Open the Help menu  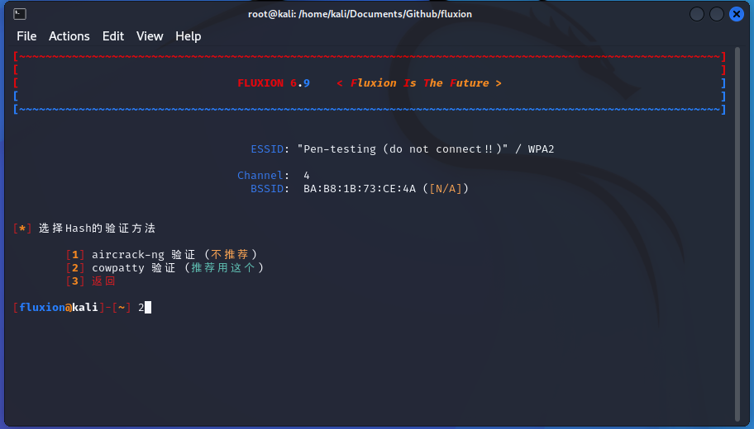(x=188, y=36)
